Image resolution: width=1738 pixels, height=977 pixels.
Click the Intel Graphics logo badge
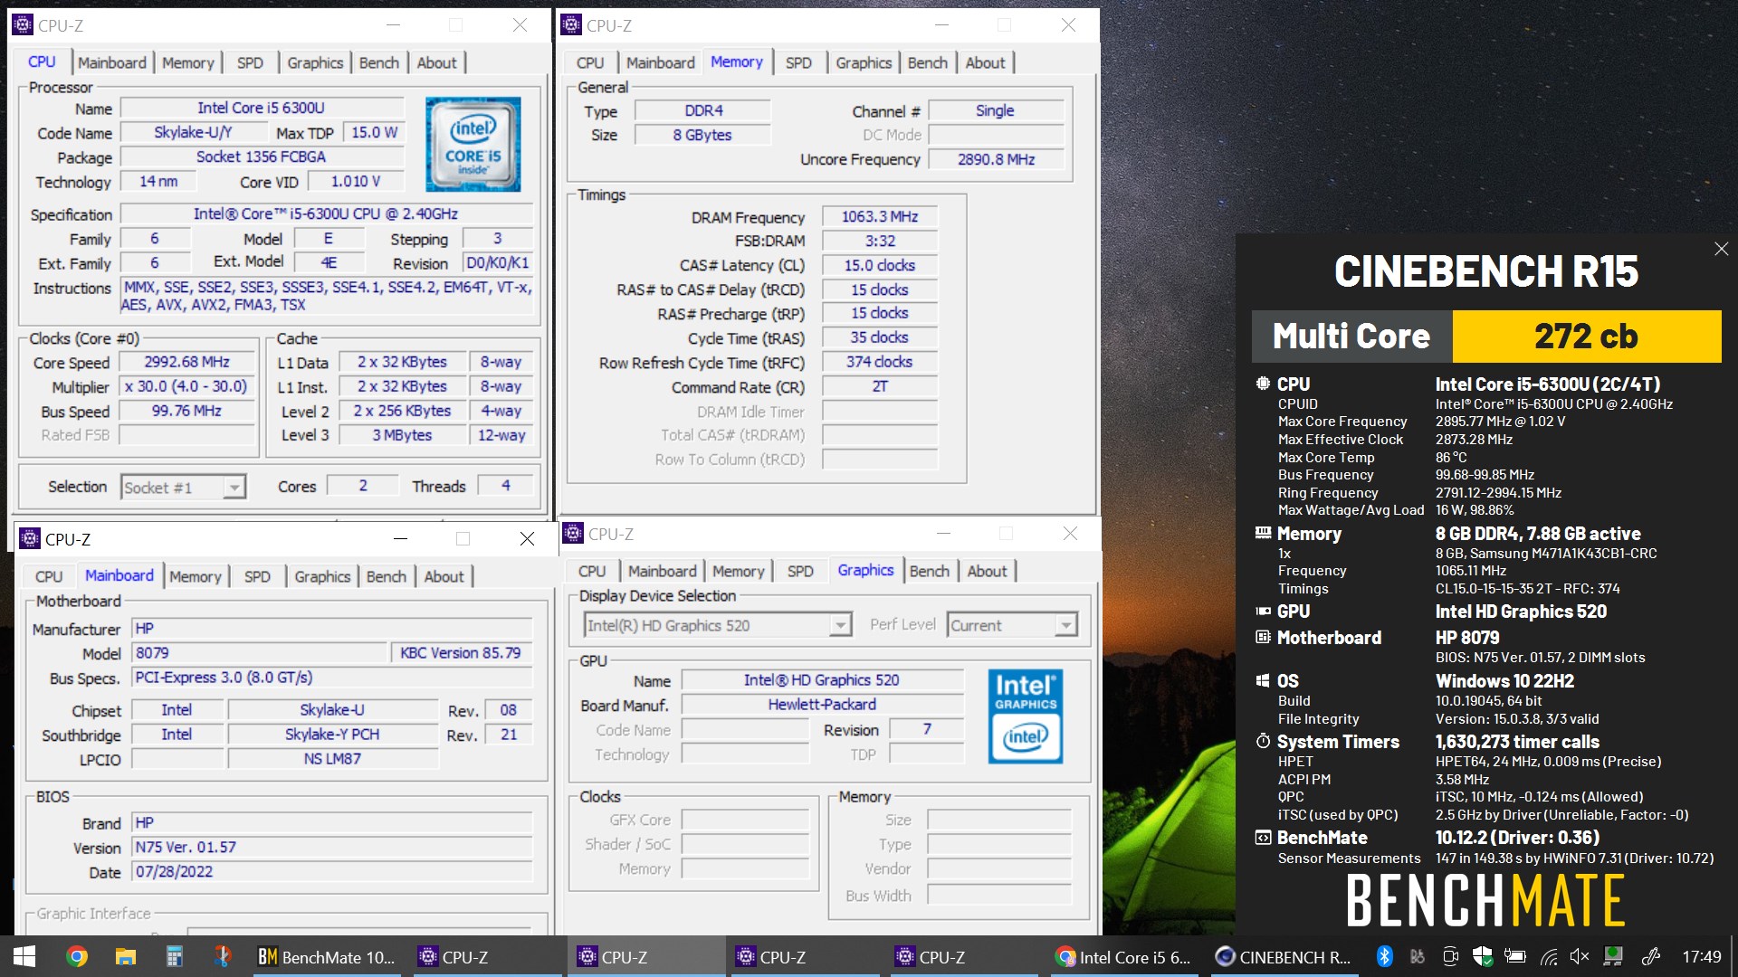coord(1025,716)
